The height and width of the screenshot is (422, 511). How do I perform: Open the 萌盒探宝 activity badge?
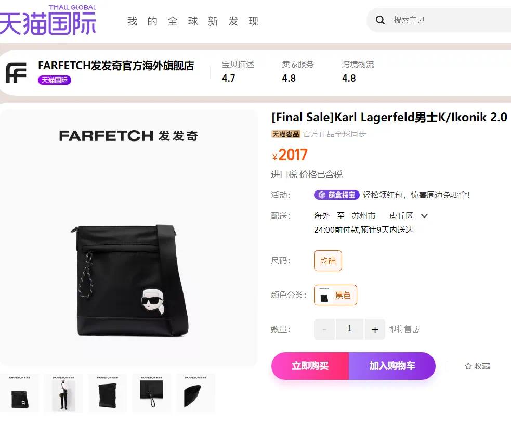337,195
